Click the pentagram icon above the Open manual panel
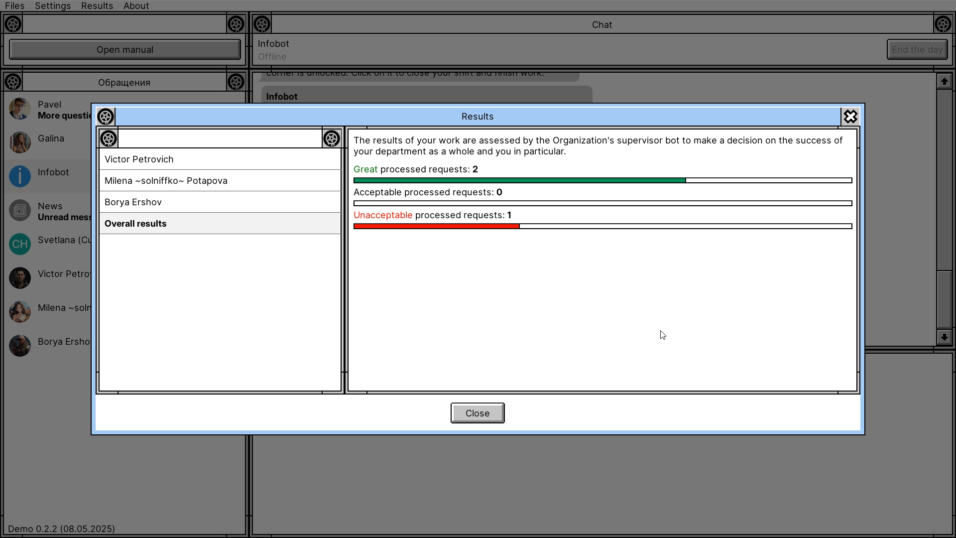 point(12,23)
